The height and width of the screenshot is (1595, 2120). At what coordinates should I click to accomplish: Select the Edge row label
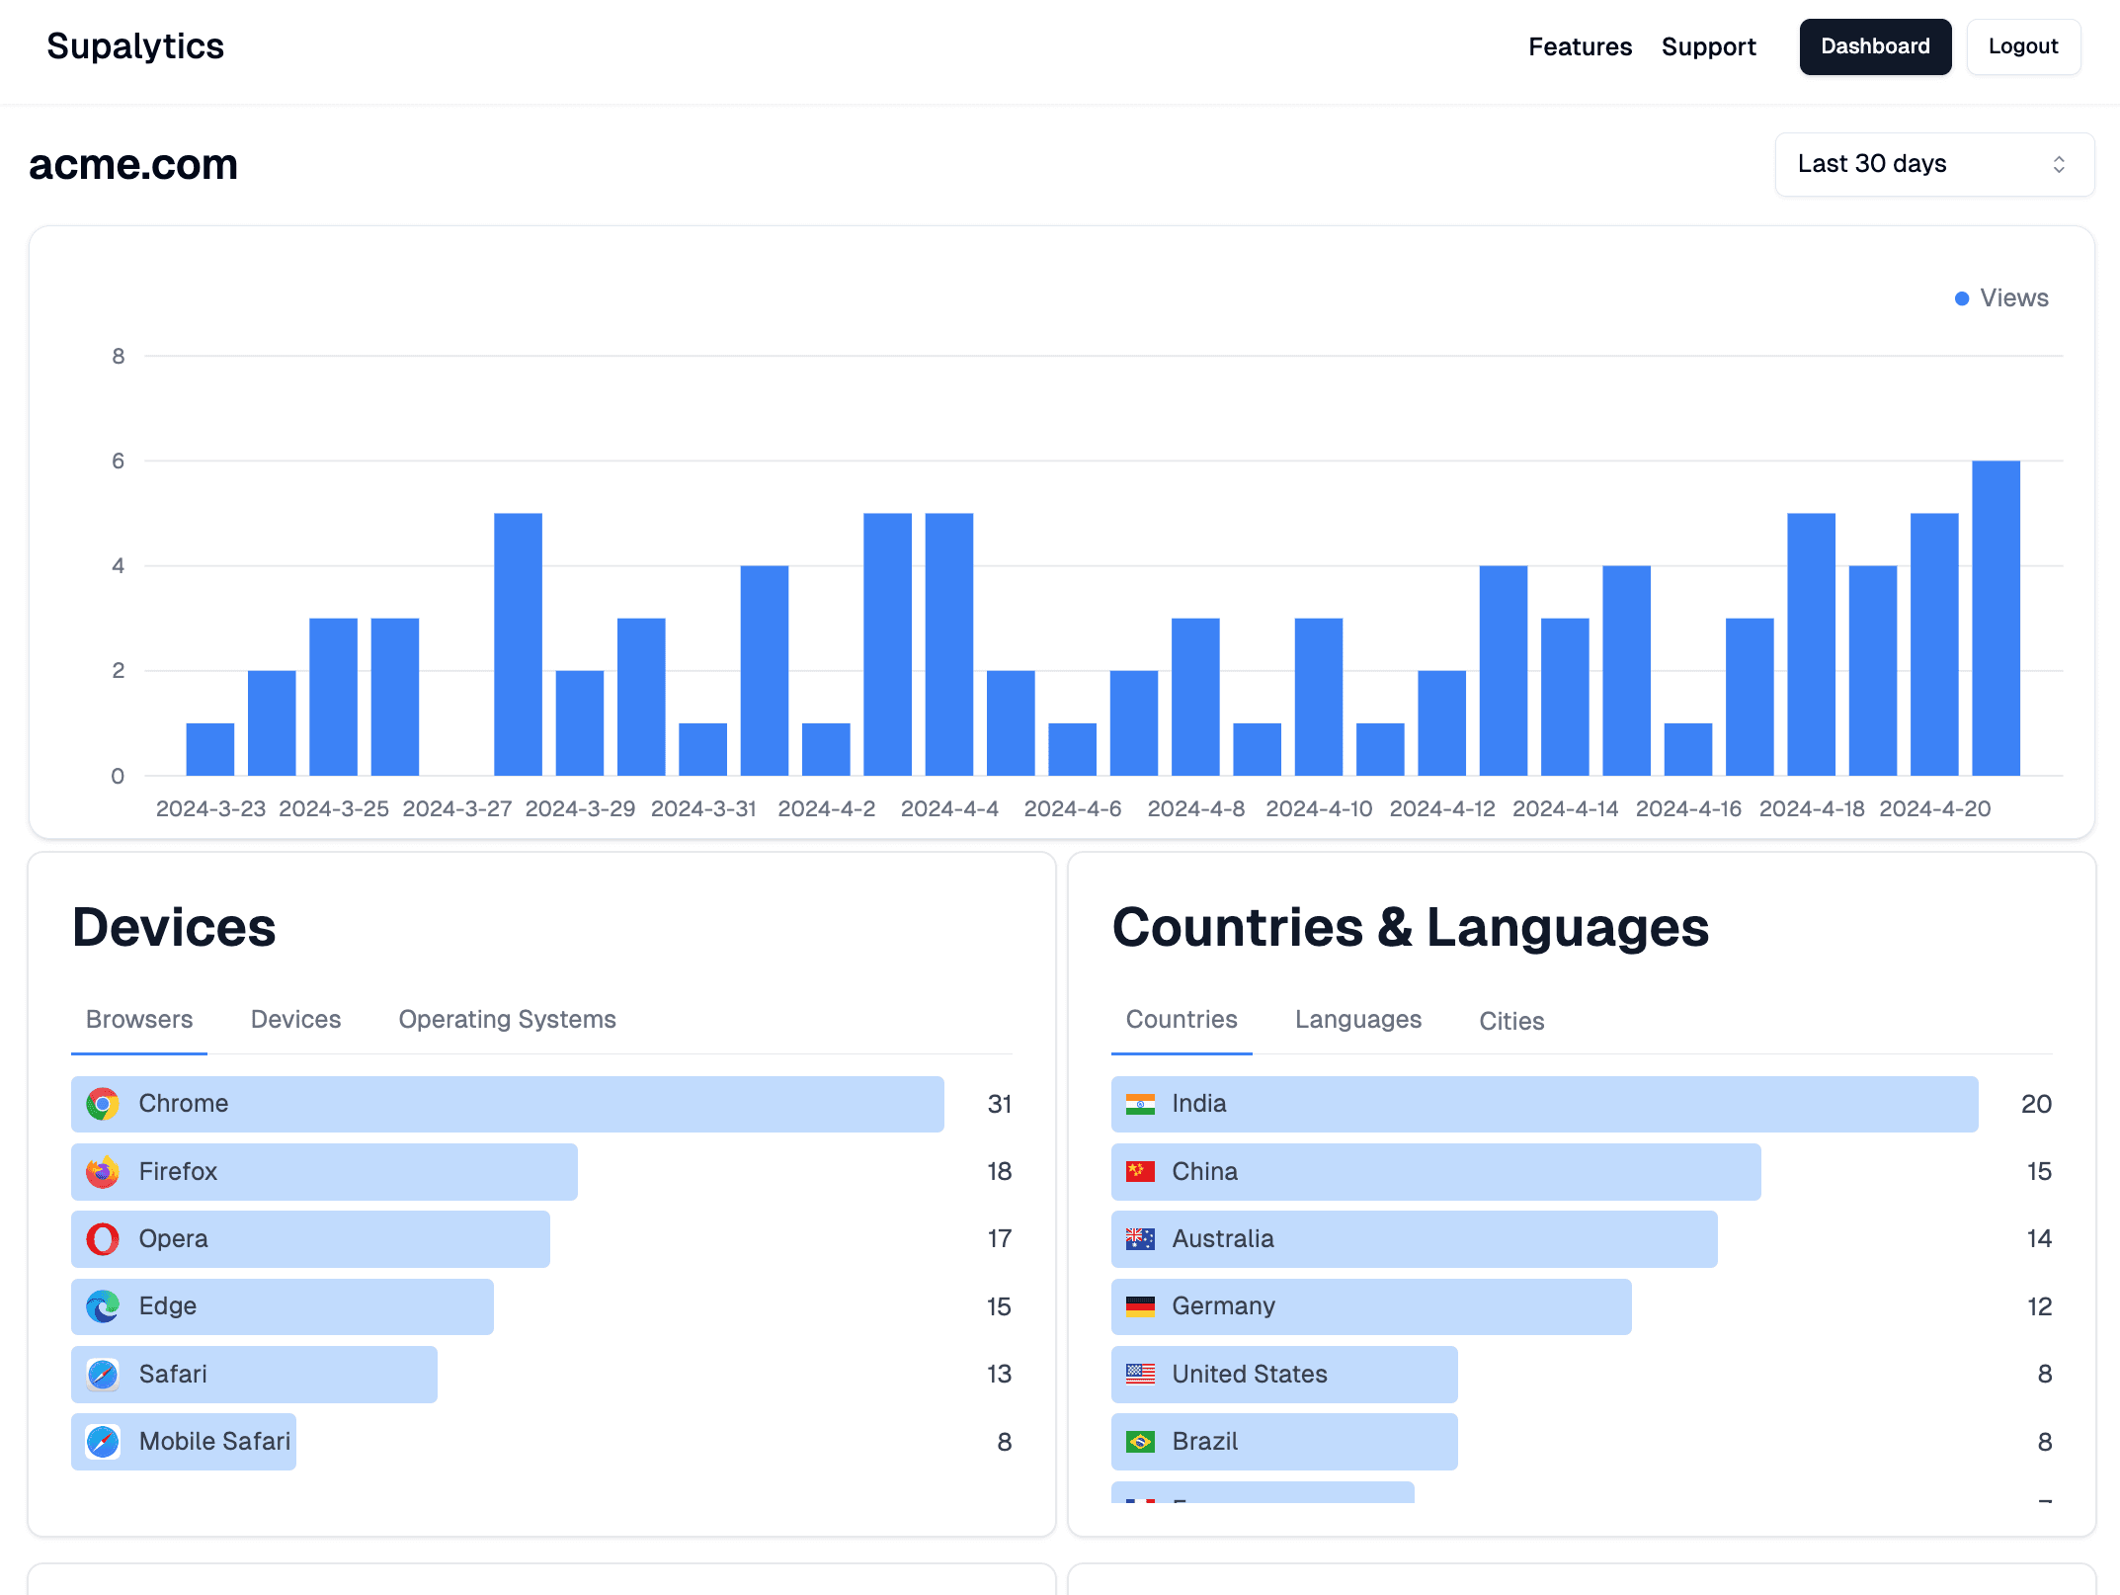tap(168, 1306)
